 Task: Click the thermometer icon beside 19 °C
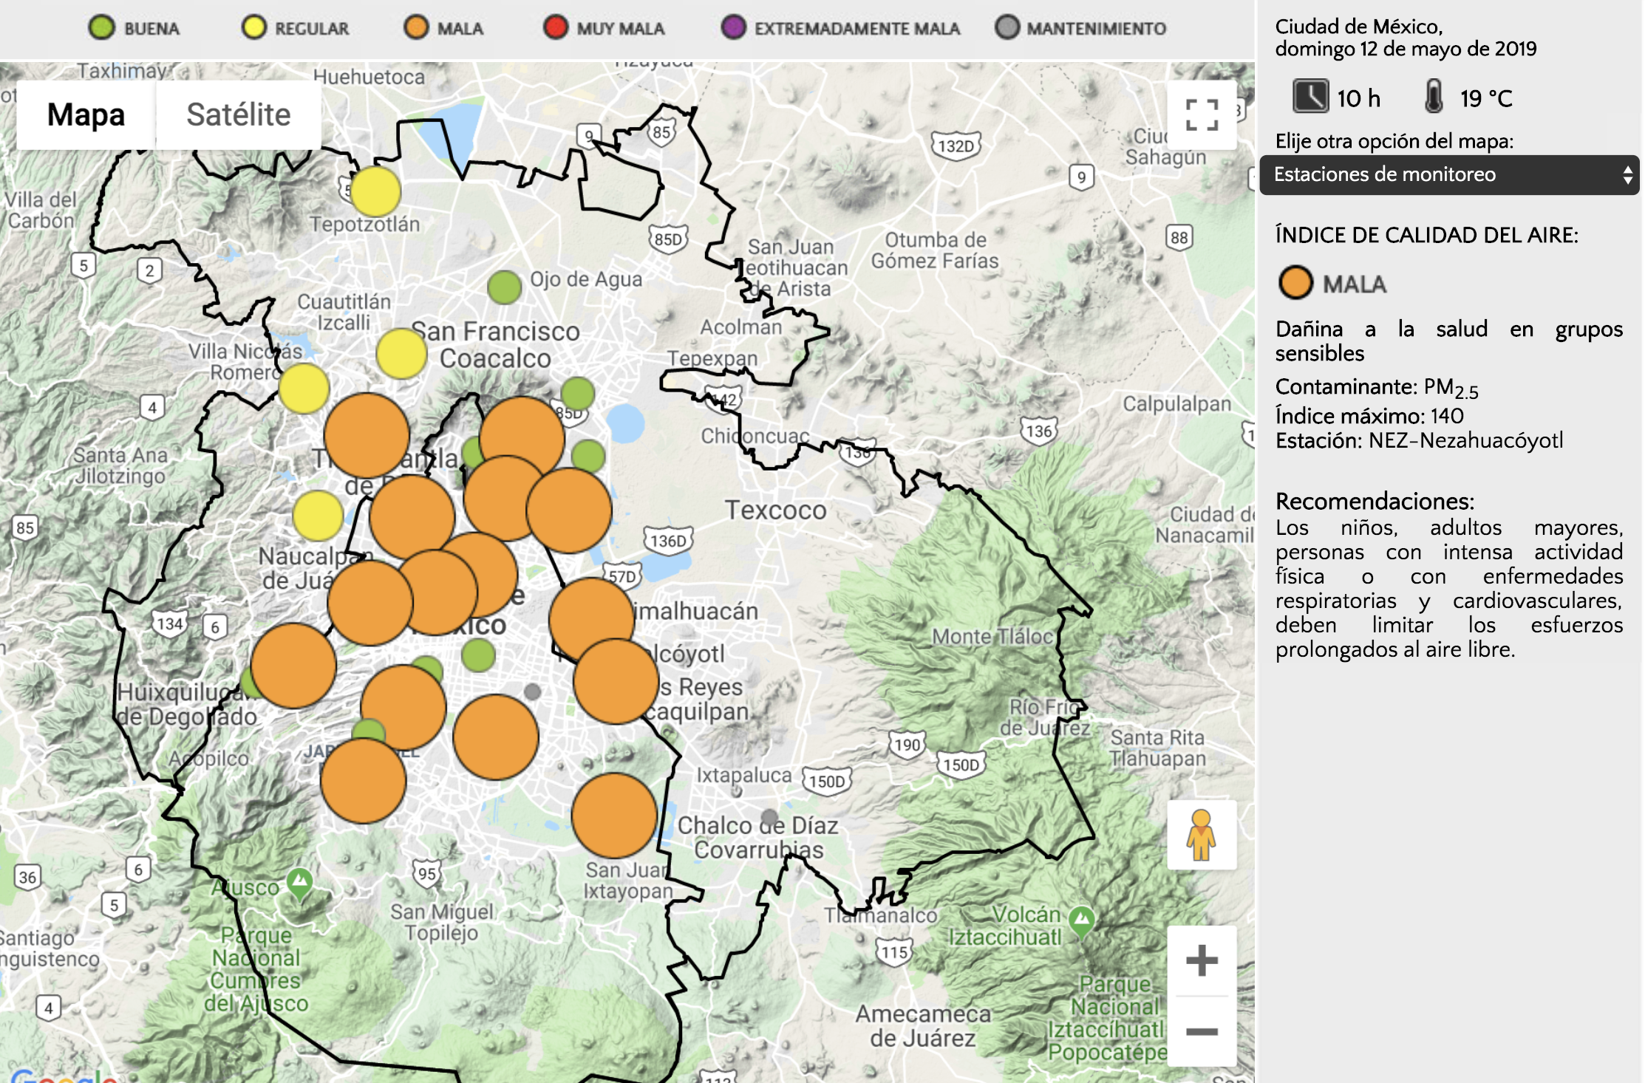pos(1433,97)
